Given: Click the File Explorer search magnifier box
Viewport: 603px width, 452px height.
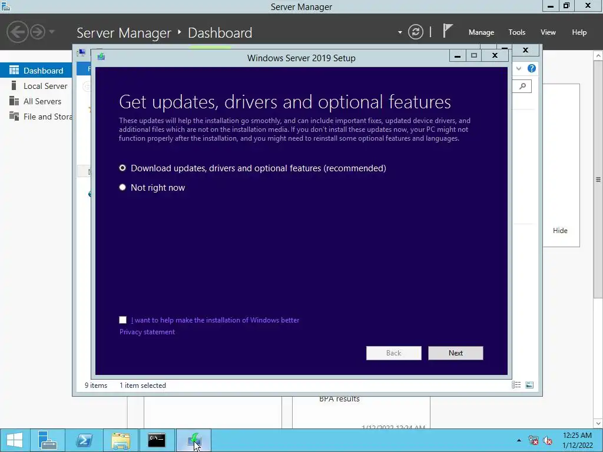Looking at the screenshot, I should click(522, 86).
